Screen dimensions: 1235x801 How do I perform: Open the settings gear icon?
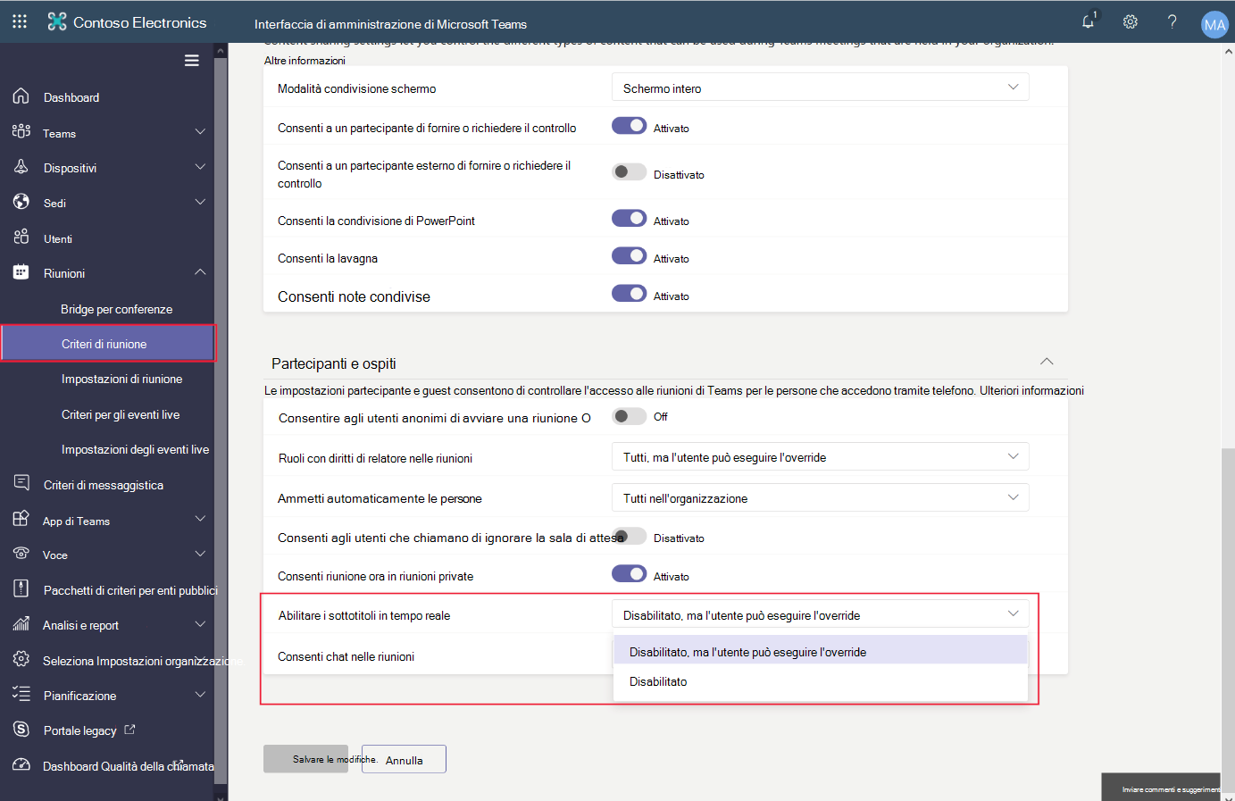[1131, 21]
